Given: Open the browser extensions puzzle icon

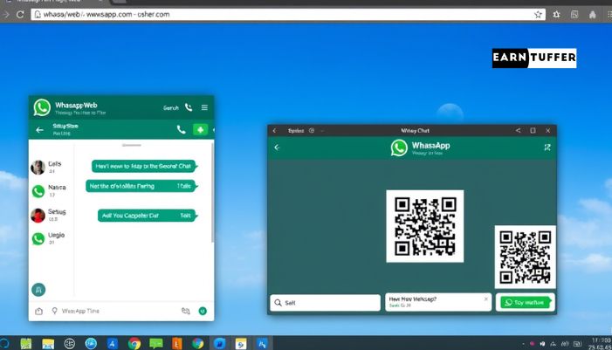Looking at the screenshot, I should click(x=556, y=15).
